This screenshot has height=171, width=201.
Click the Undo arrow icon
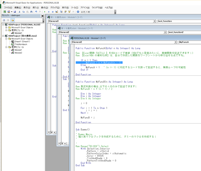36,12
